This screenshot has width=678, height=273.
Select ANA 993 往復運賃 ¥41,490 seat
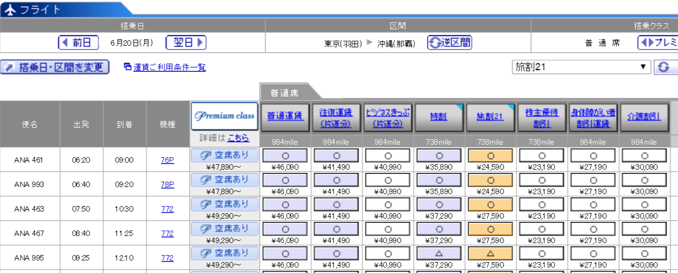coord(336,180)
